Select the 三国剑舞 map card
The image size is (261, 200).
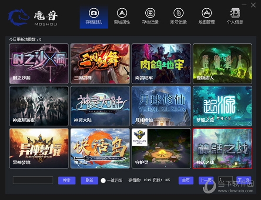(100, 64)
